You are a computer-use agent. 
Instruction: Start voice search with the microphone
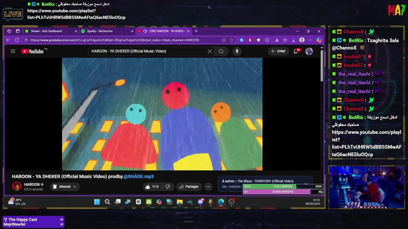pyautogui.click(x=237, y=51)
